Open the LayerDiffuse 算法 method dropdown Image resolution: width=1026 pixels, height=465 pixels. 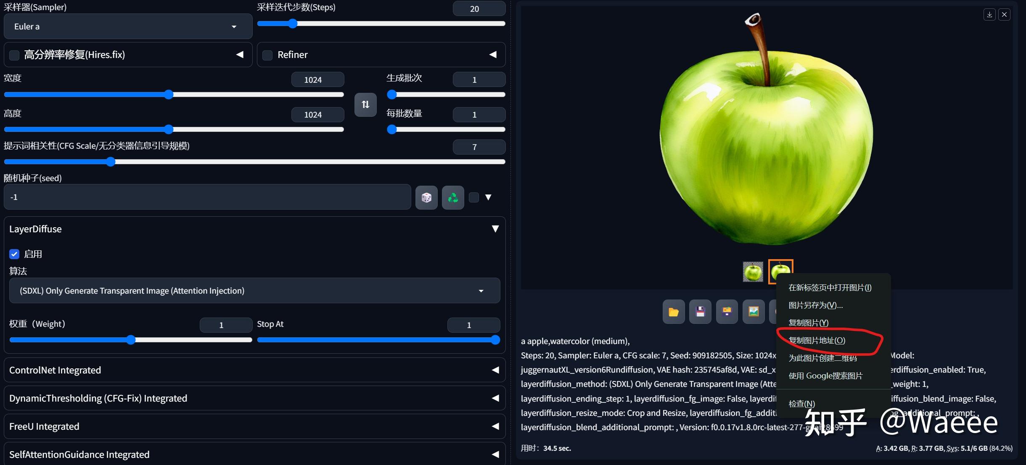pos(254,291)
